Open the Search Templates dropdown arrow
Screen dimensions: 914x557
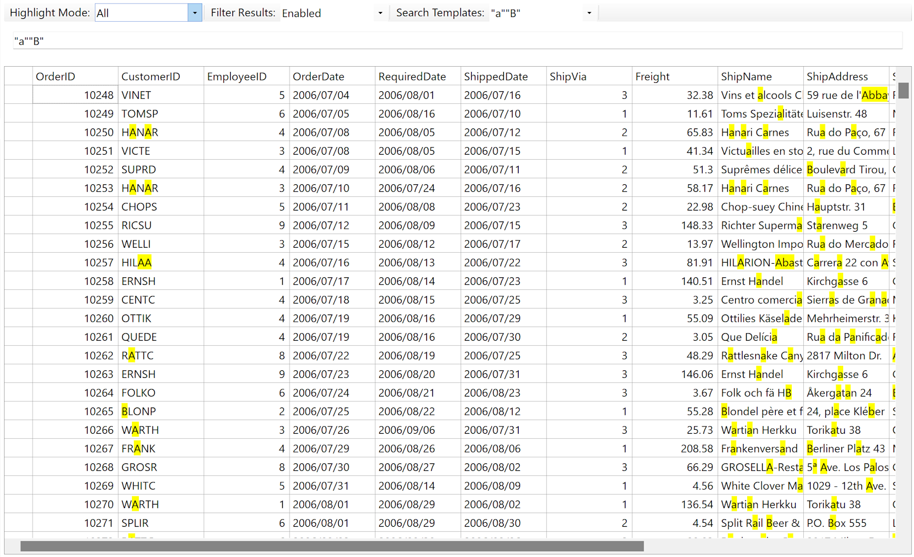click(x=590, y=13)
